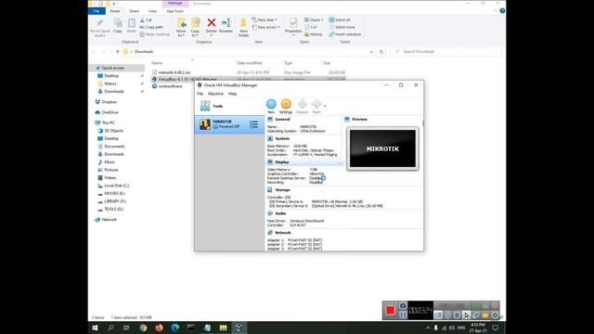Open the File menu in VirtualBox Manager
Screen dimensions: 594x334
coord(200,94)
